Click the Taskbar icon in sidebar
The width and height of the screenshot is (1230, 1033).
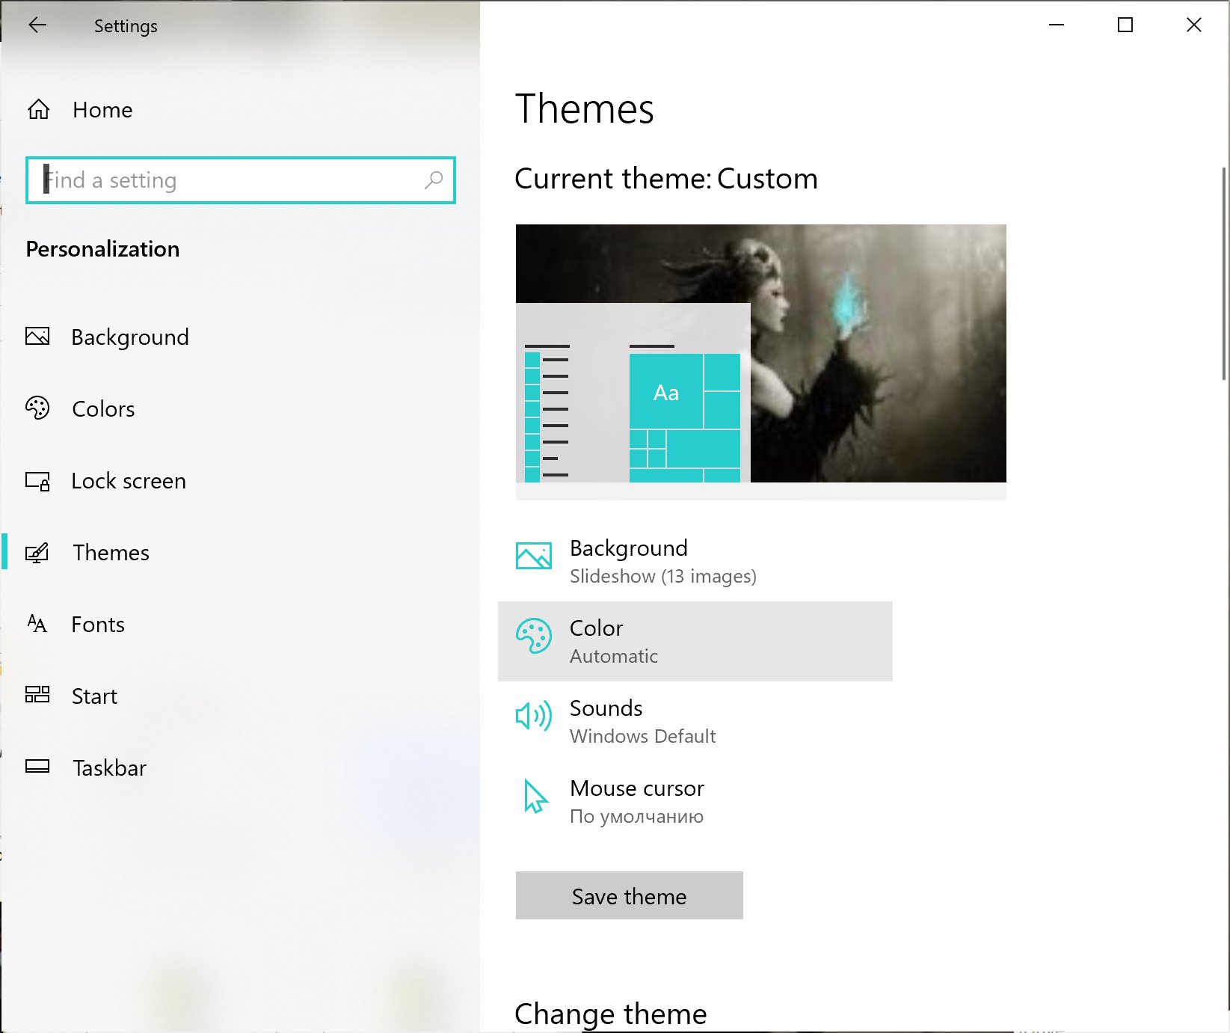(x=37, y=767)
